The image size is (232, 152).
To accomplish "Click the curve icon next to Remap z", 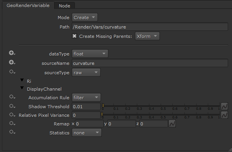I will click(x=172, y=123).
